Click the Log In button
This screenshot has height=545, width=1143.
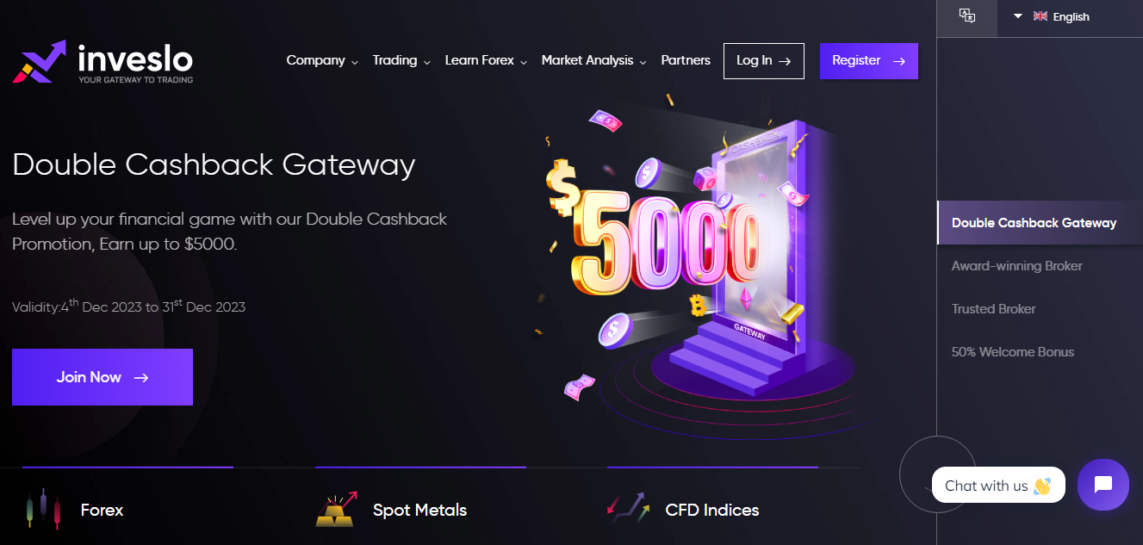pos(763,61)
